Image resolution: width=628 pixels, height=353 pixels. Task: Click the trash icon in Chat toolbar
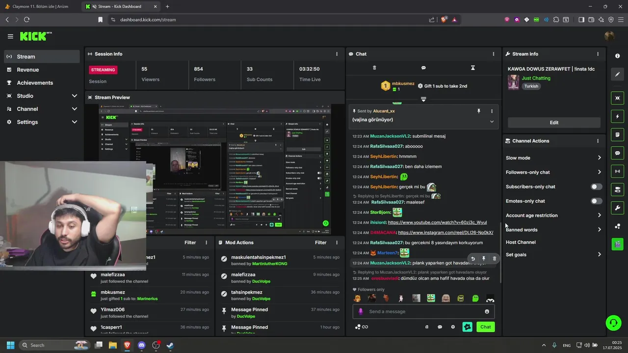[x=374, y=68]
